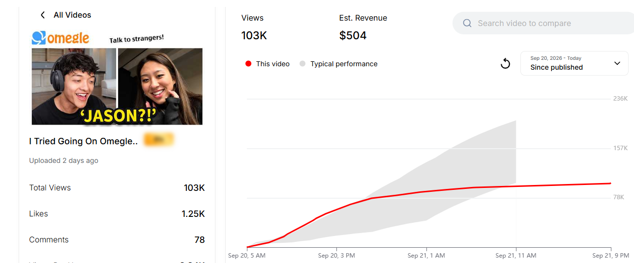The image size is (634, 263).
Task: Expand date range using chevron arrow
Action: coord(617,63)
